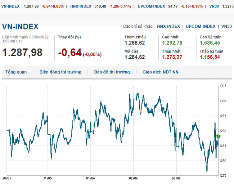
Task: Click the large VN-INDEX page heading
Action: coord(20,27)
